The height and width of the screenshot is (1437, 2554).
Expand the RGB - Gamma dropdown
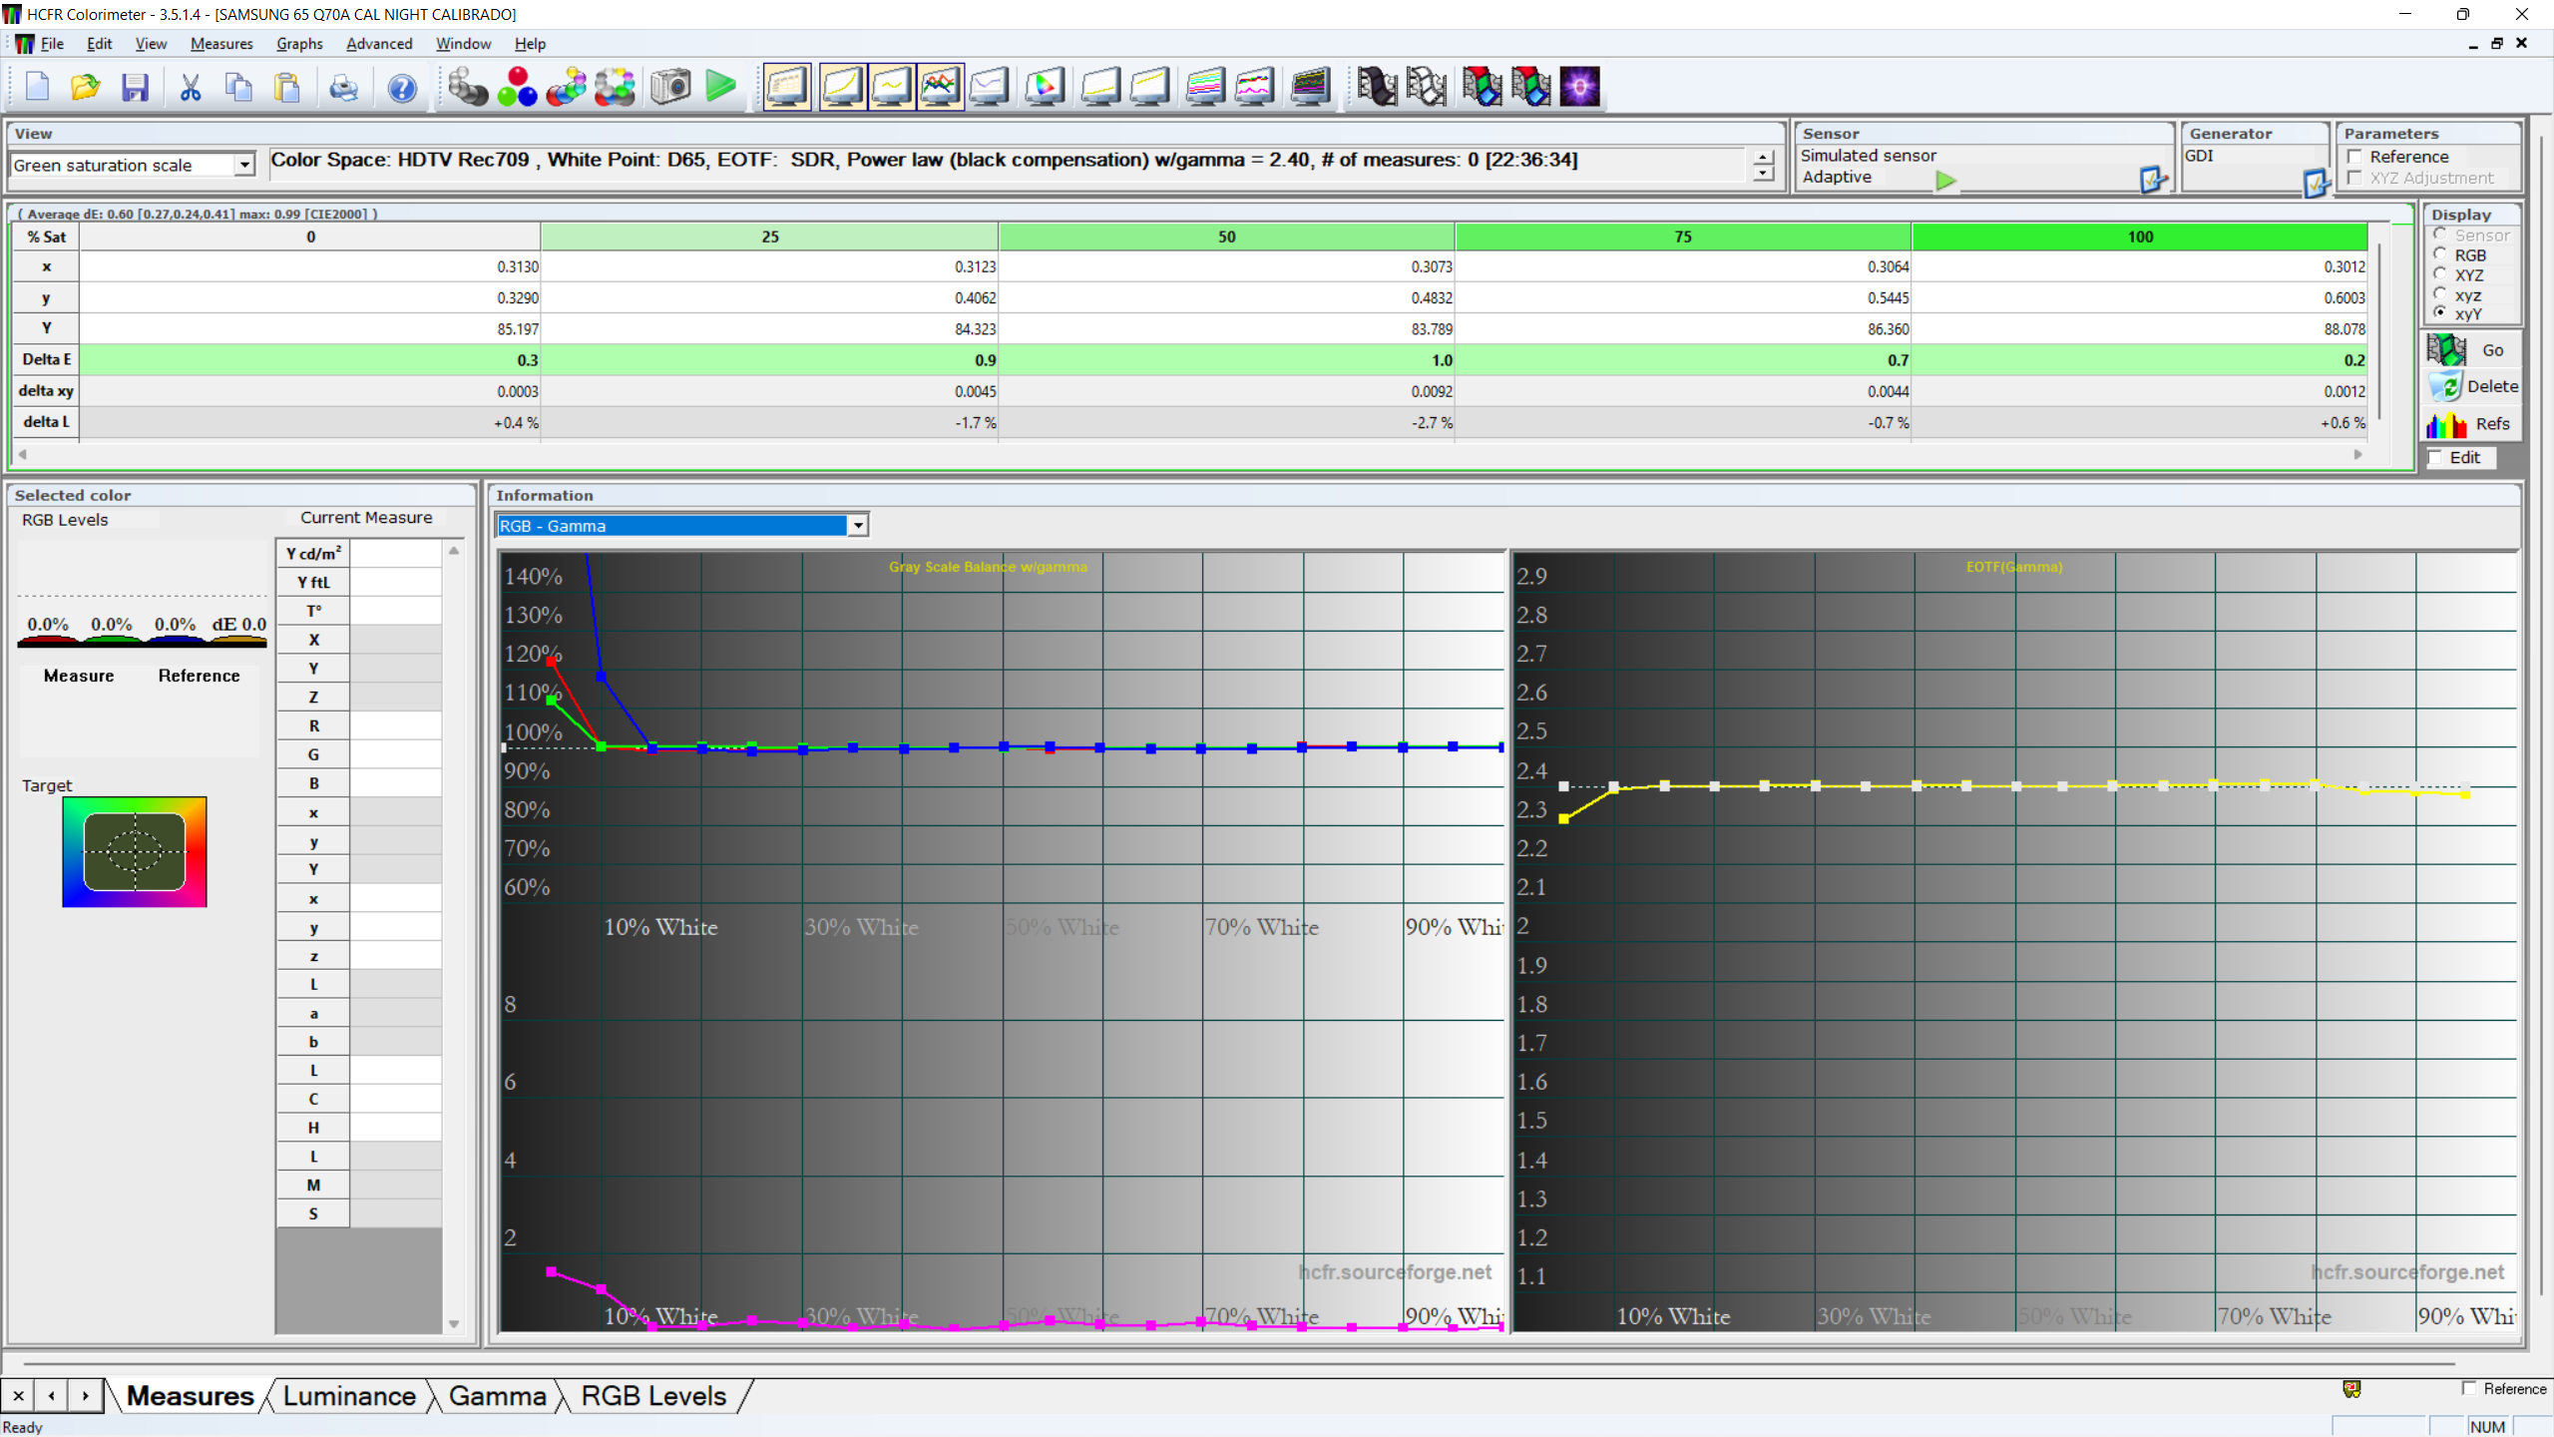point(857,525)
